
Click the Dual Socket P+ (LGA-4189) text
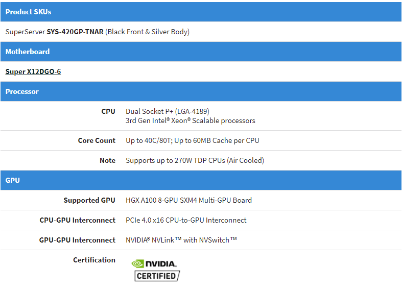tap(168, 111)
